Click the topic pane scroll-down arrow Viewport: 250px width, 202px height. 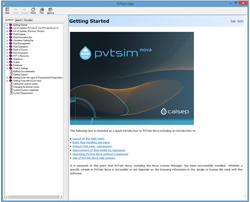click(246, 196)
